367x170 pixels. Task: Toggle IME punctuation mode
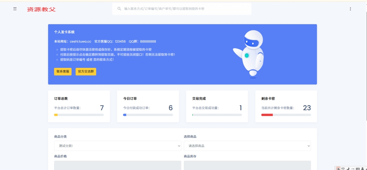[x=352, y=168]
